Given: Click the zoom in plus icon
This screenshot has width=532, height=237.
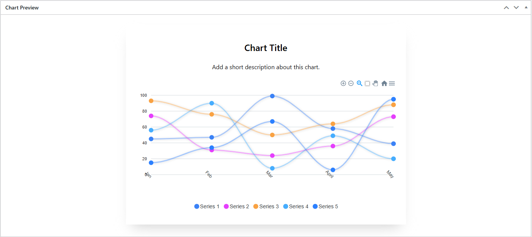Looking at the screenshot, I should pyautogui.click(x=343, y=83).
